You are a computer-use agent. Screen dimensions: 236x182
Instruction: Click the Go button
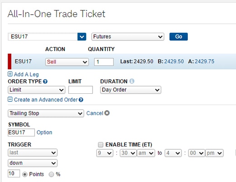(178, 36)
